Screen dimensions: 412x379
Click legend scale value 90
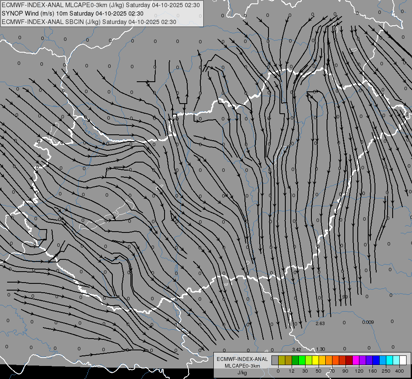point(345,371)
